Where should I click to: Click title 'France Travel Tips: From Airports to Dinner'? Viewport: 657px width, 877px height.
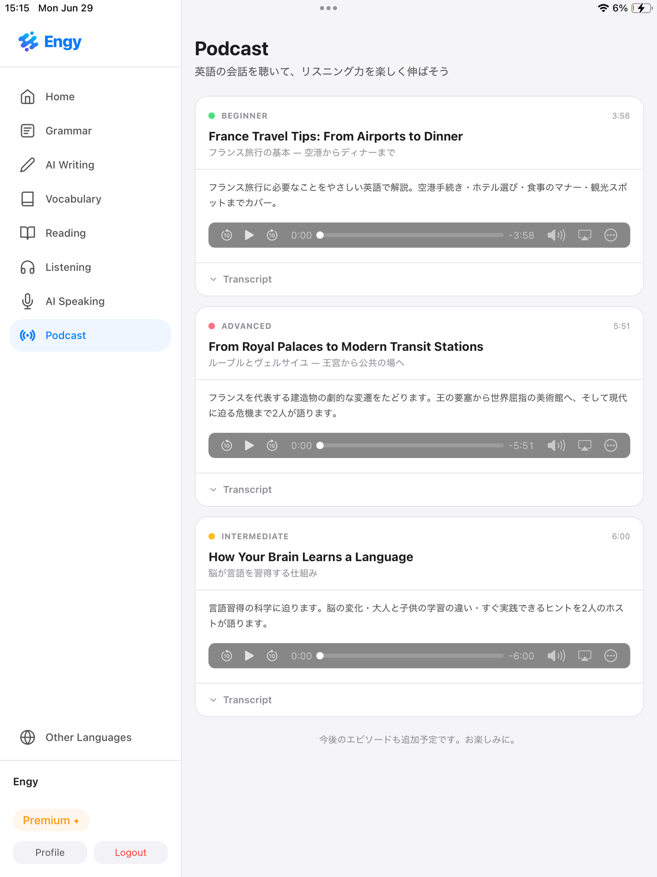(336, 136)
